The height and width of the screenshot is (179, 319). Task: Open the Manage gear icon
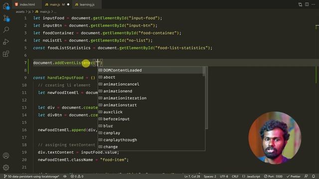[x=6, y=168]
